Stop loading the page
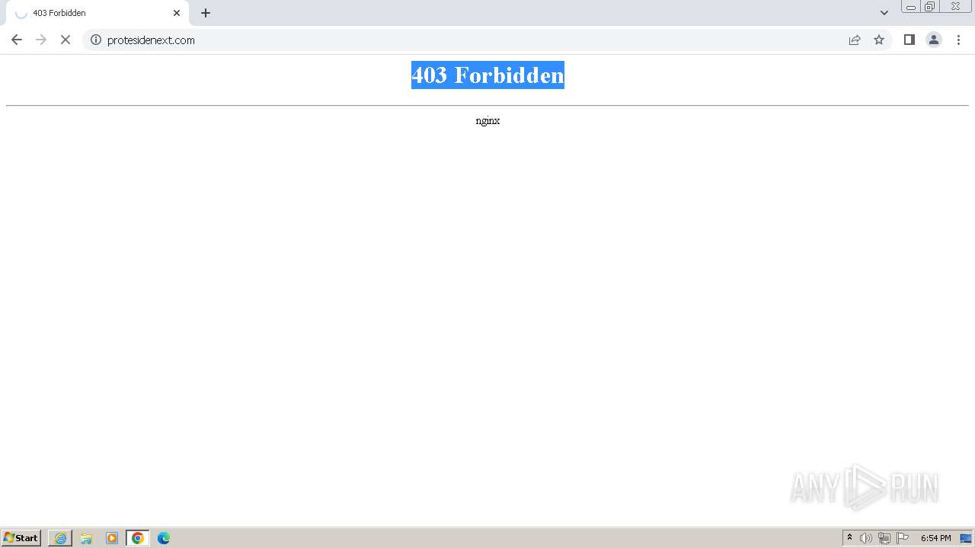This screenshot has width=975, height=548. tap(66, 40)
